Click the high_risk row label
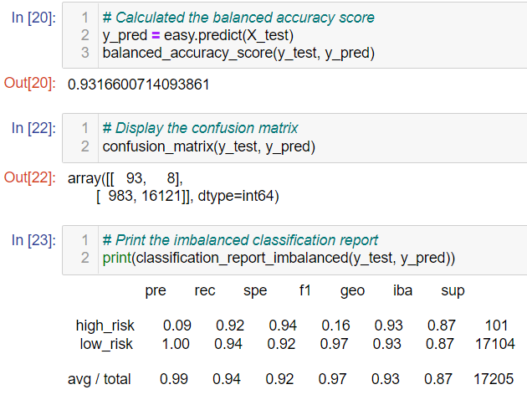 point(105,326)
